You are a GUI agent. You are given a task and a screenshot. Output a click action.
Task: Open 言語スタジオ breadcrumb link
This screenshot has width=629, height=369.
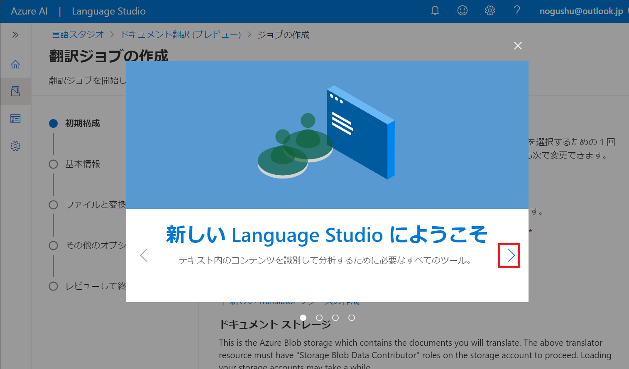coord(78,34)
